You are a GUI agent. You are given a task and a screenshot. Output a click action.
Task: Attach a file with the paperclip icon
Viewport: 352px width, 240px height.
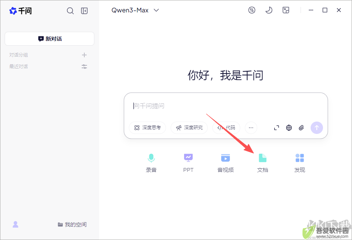301,128
